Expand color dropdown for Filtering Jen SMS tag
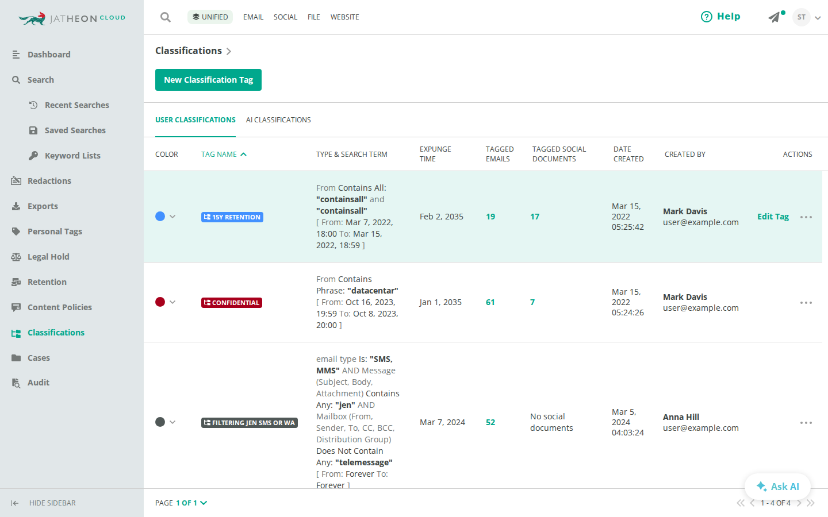Screen dimensions: 828x517 pos(172,422)
